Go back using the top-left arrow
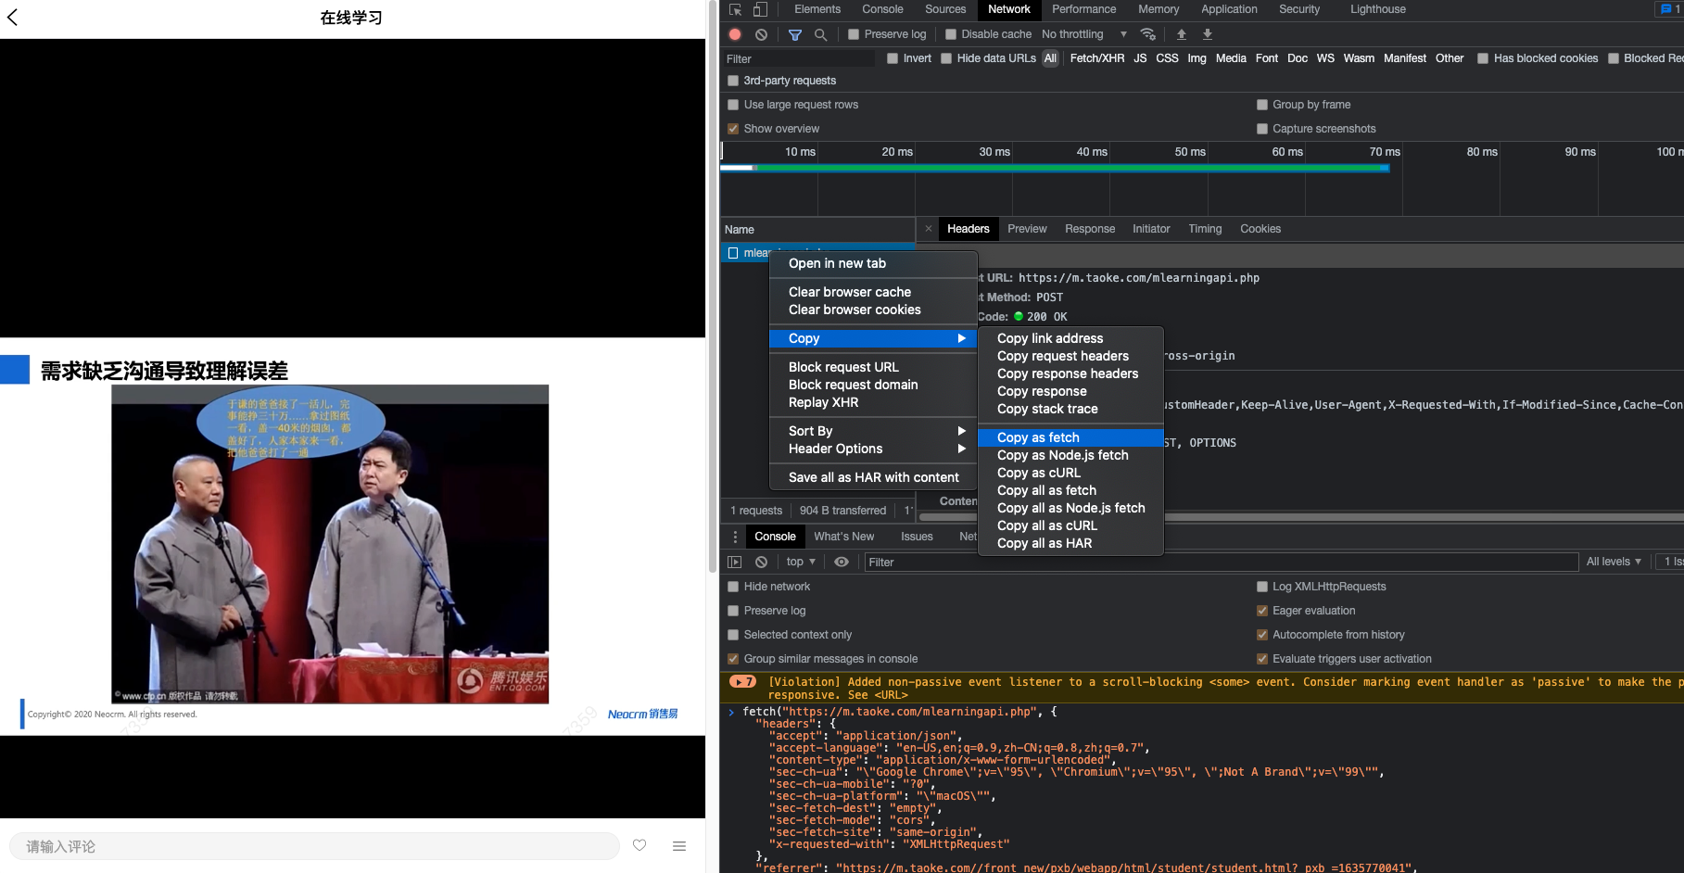The image size is (1684, 873). 13,17
